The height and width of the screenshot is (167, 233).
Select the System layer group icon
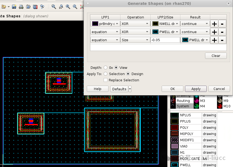click(x=173, y=106)
